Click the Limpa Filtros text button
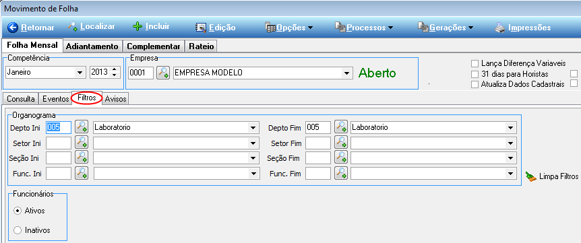Screen dimensions: 581x243 [559, 176]
